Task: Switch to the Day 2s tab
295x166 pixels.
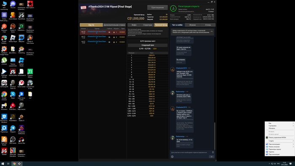Action: (91, 25)
